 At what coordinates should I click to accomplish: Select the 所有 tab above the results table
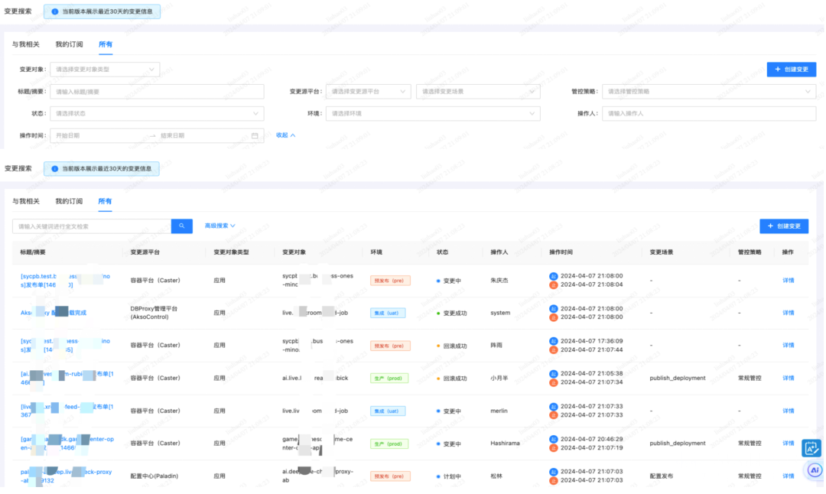[105, 201]
